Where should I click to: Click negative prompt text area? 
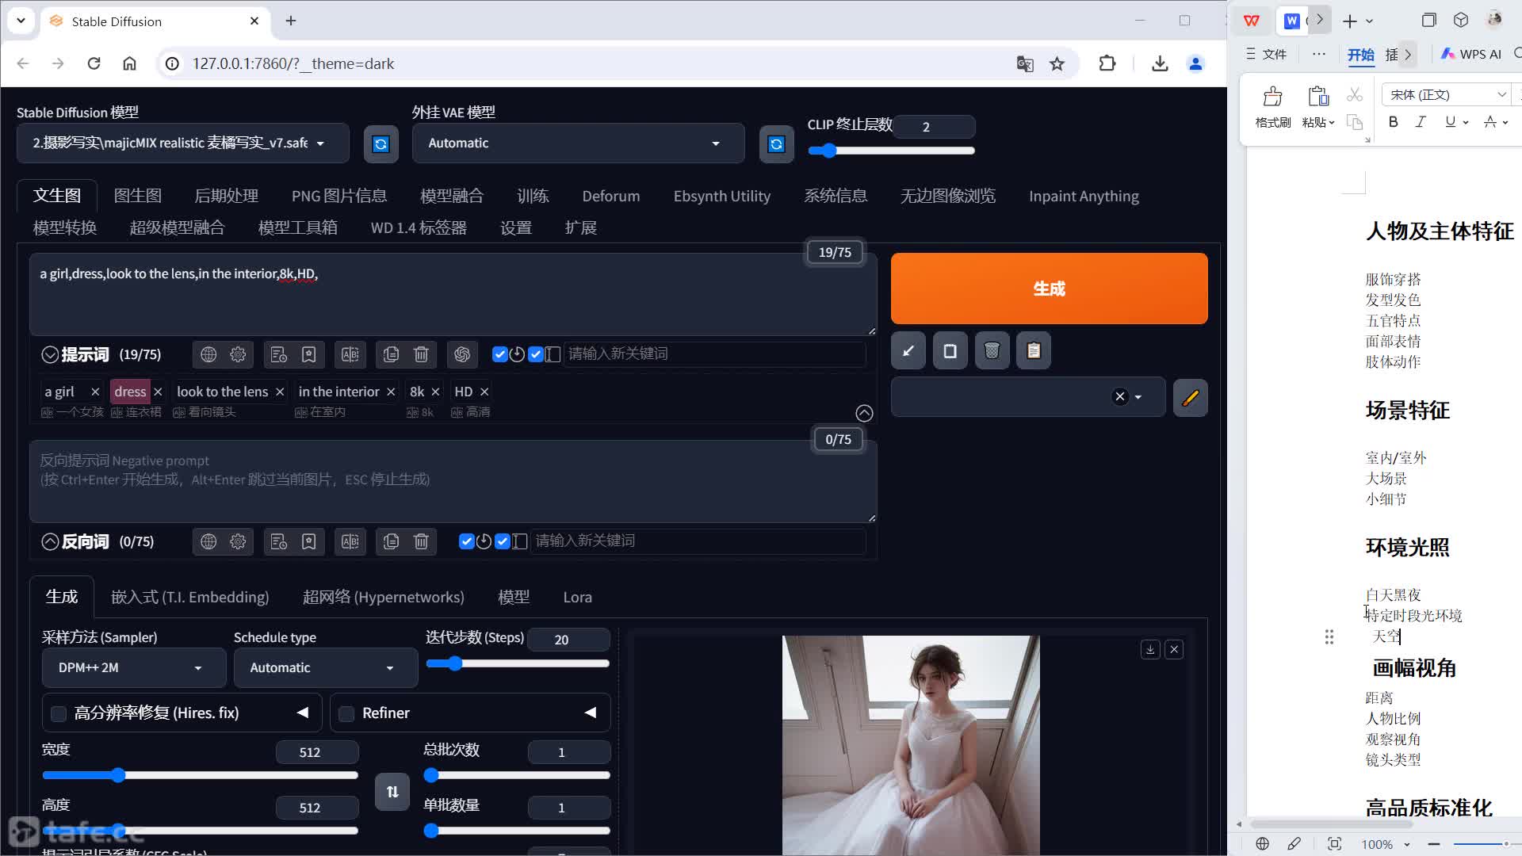pos(453,481)
